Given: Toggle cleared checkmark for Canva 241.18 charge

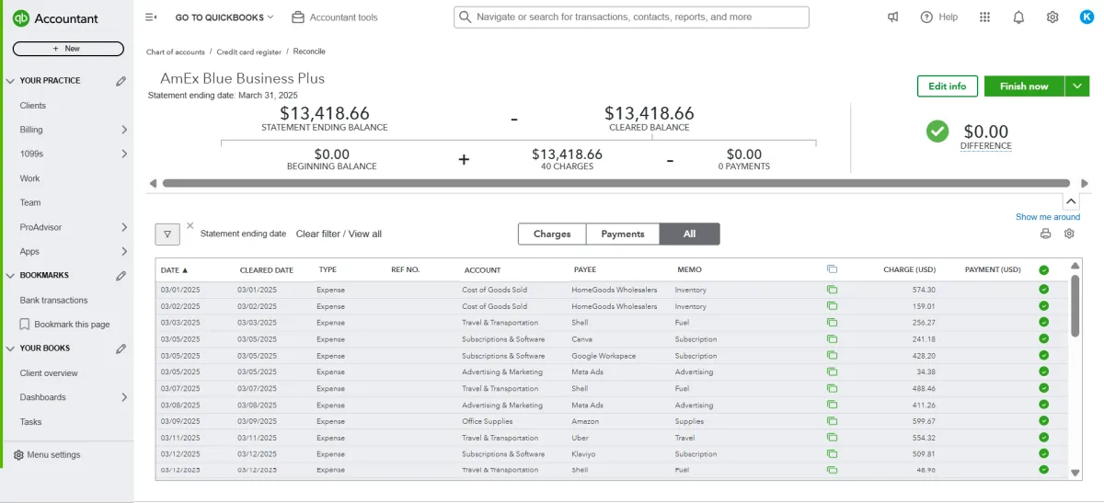Looking at the screenshot, I should [1043, 339].
